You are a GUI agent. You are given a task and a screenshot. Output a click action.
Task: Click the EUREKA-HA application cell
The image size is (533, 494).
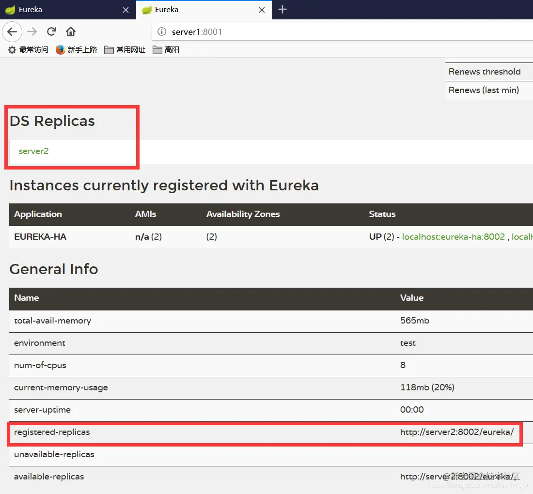(40, 237)
